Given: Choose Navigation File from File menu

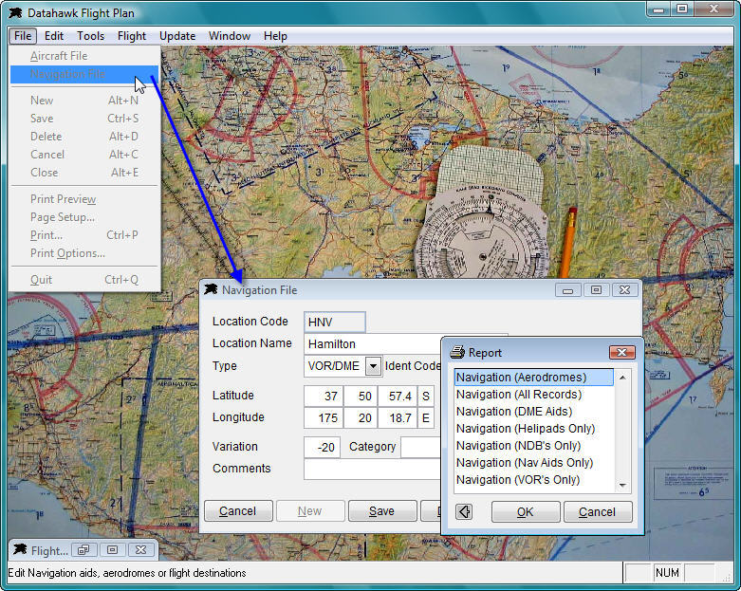Looking at the screenshot, I should [84, 74].
